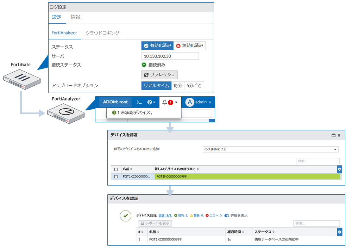
Task: Sort by 新しいデバイス名の割り当て column
Action: (176, 169)
